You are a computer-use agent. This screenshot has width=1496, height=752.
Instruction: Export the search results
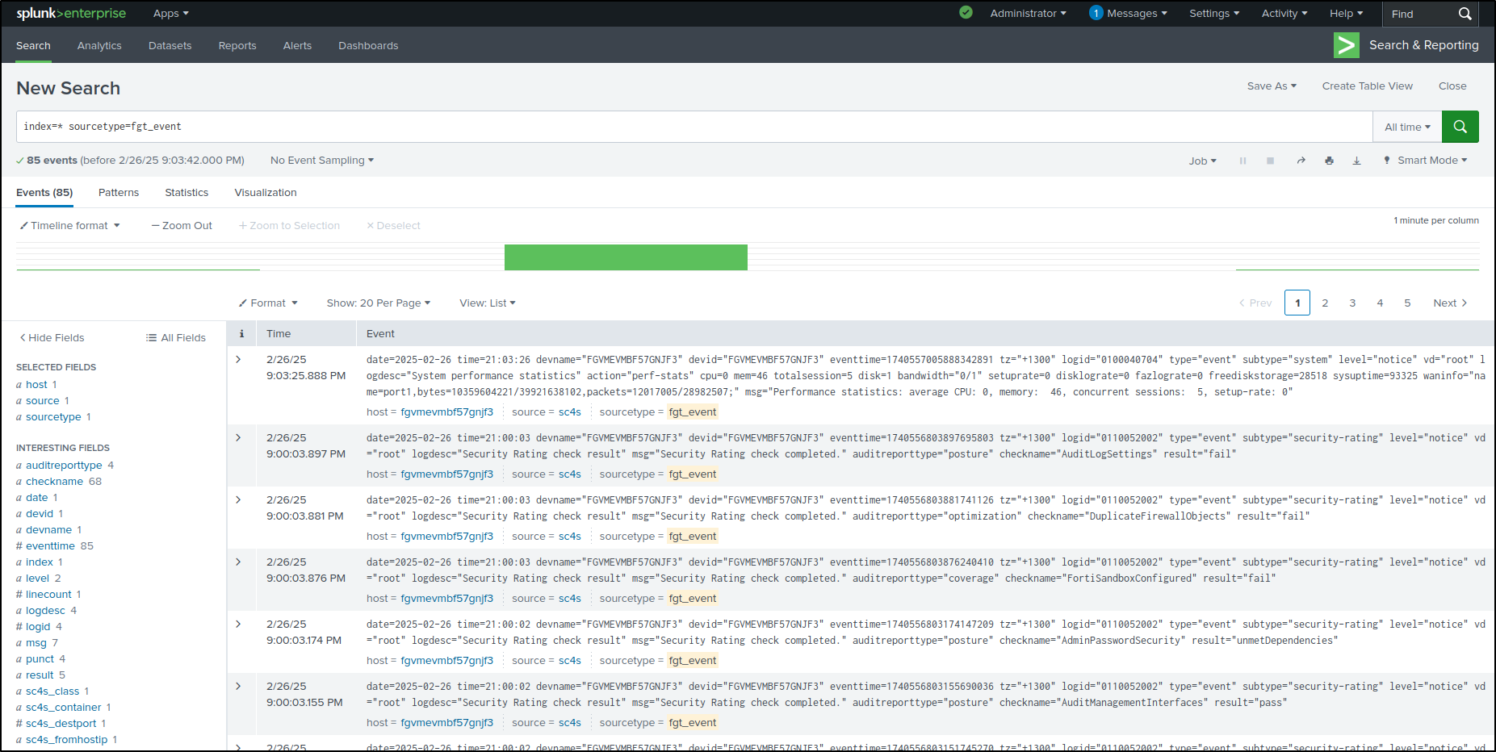pos(1356,160)
